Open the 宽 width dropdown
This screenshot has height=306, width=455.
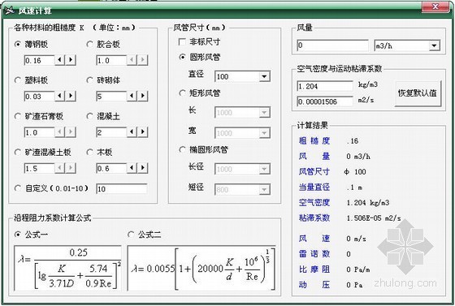click(264, 133)
